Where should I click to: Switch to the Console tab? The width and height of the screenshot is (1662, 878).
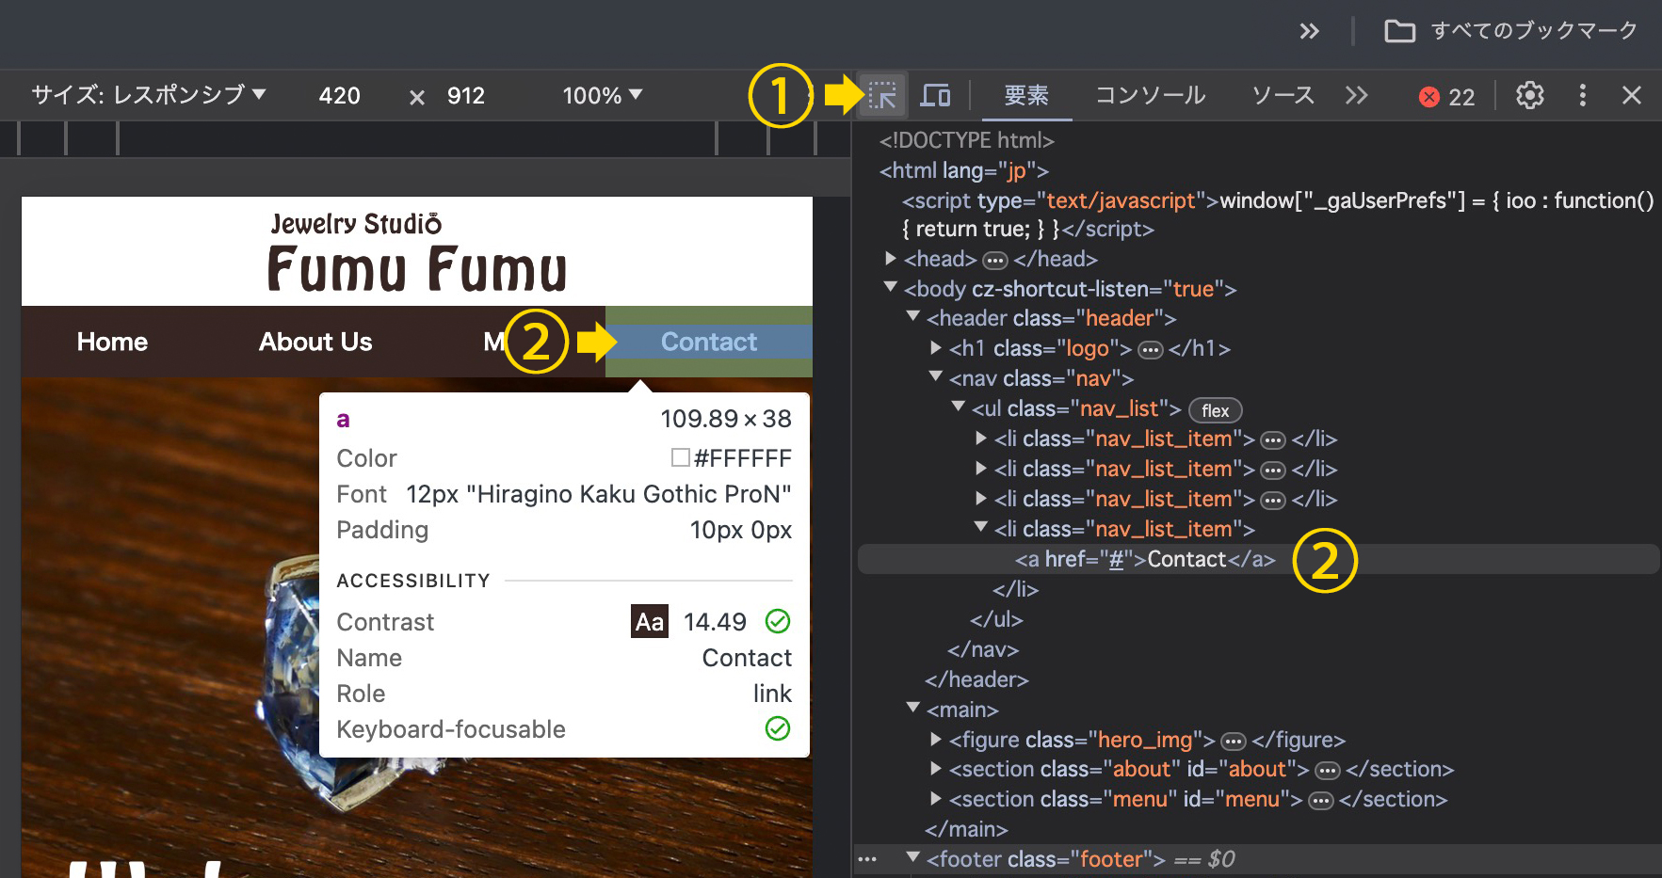1150,95
